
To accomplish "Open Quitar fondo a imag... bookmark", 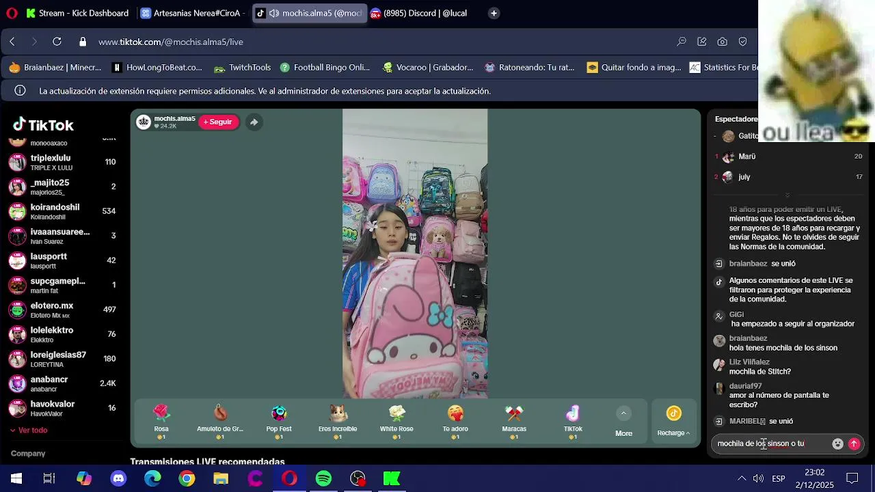I will (634, 67).
